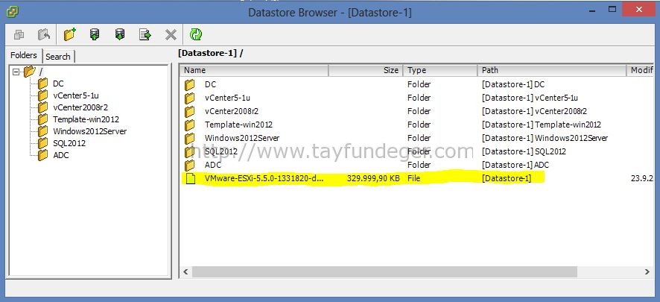
Task: Create a new folder with the toolbar icon
Action: click(x=69, y=34)
